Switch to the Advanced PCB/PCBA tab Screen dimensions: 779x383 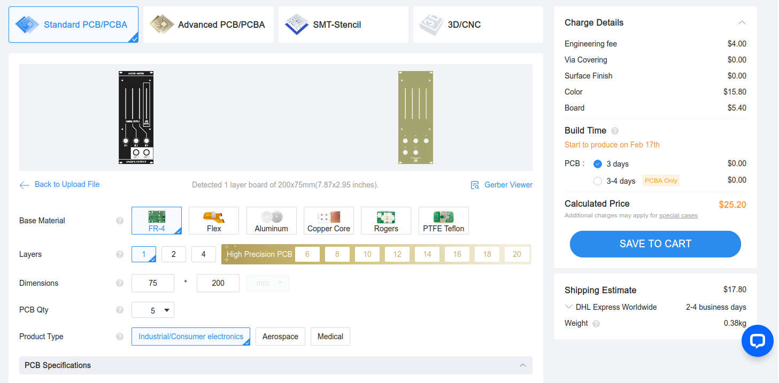click(209, 25)
